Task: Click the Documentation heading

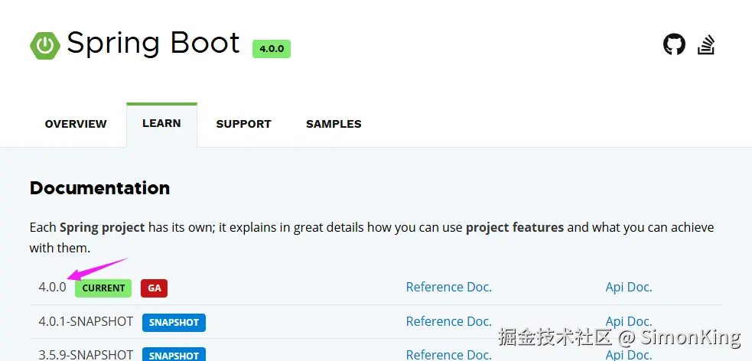Action: [x=99, y=188]
